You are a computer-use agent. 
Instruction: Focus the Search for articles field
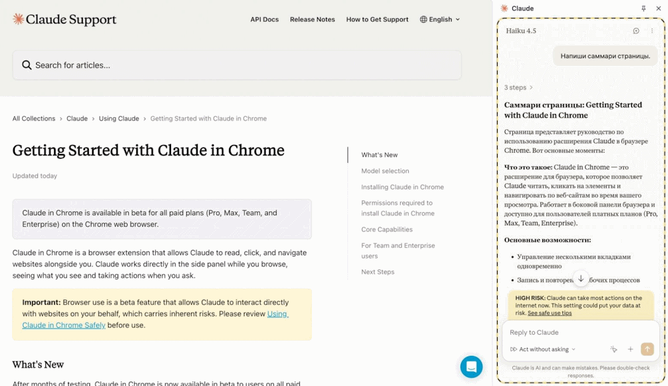[x=237, y=65]
